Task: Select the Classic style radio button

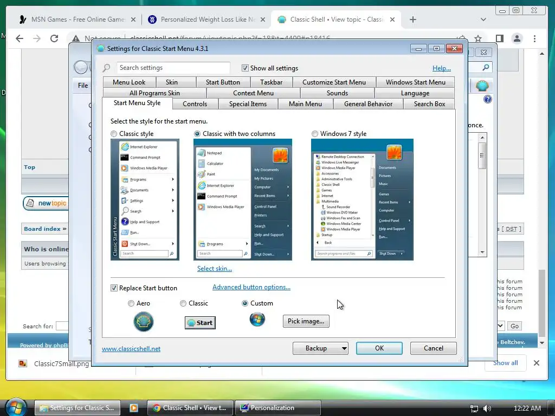Action: 114,134
